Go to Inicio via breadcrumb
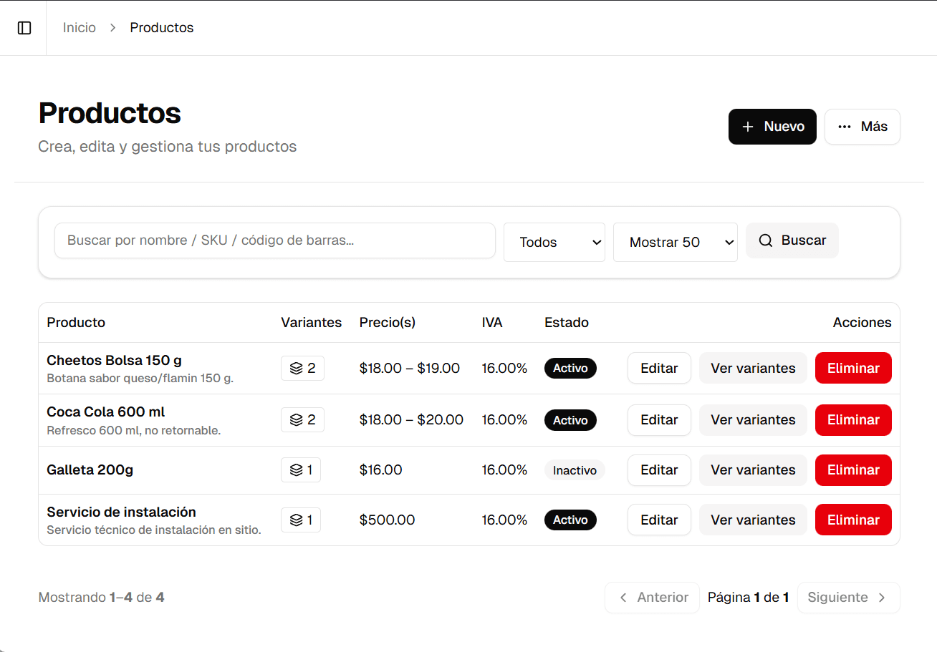The width and height of the screenshot is (937, 652). (x=79, y=27)
